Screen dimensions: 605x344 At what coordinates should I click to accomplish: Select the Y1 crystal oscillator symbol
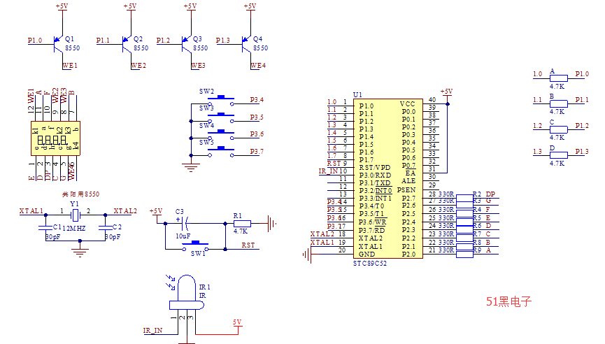76,215
